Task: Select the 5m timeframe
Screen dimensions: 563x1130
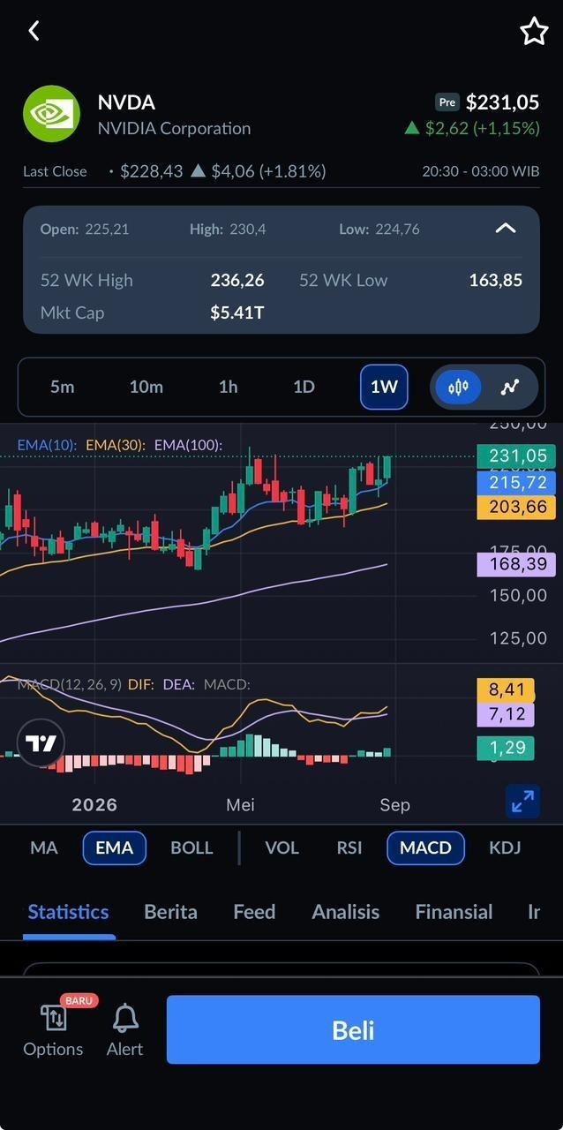Action: (63, 387)
